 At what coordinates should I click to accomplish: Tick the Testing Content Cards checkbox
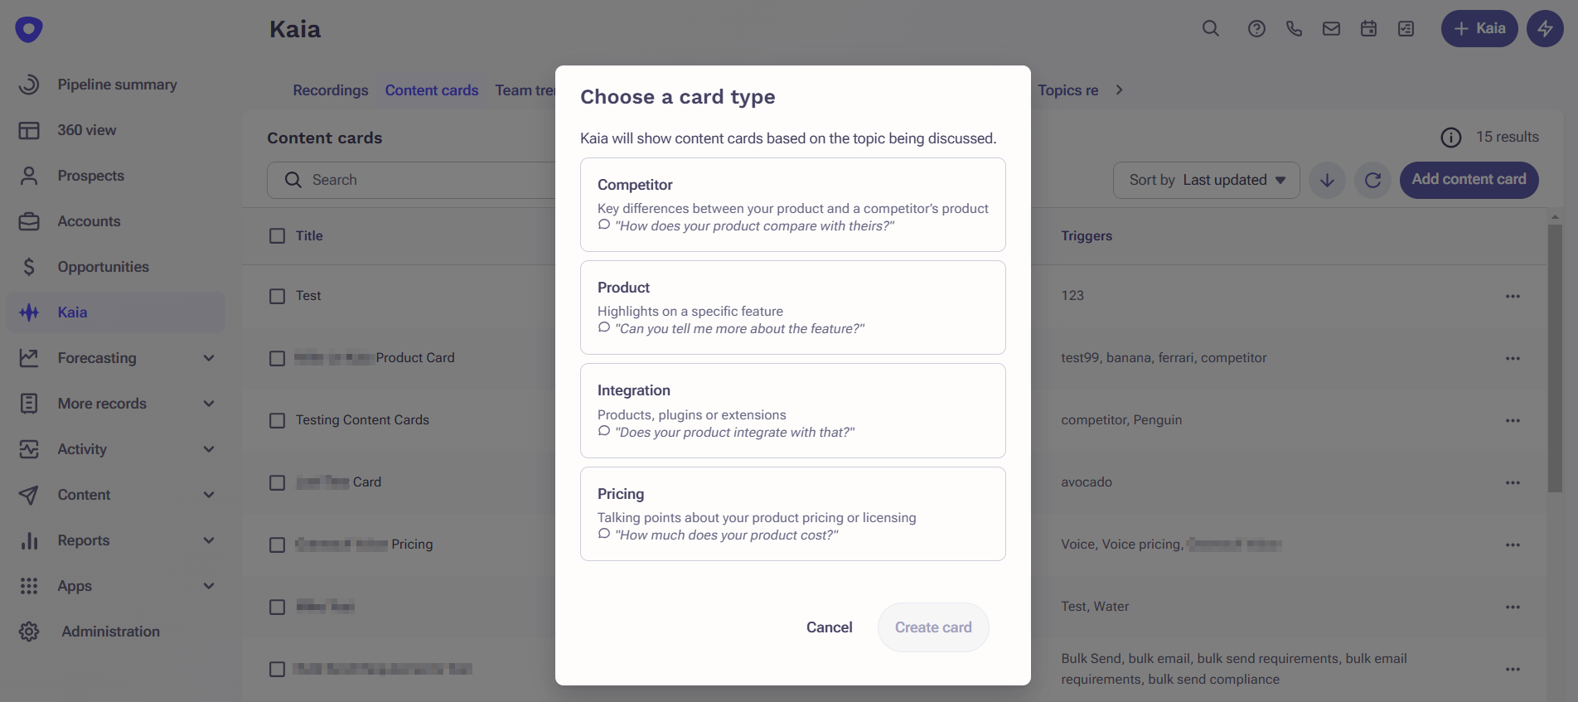pos(277,420)
